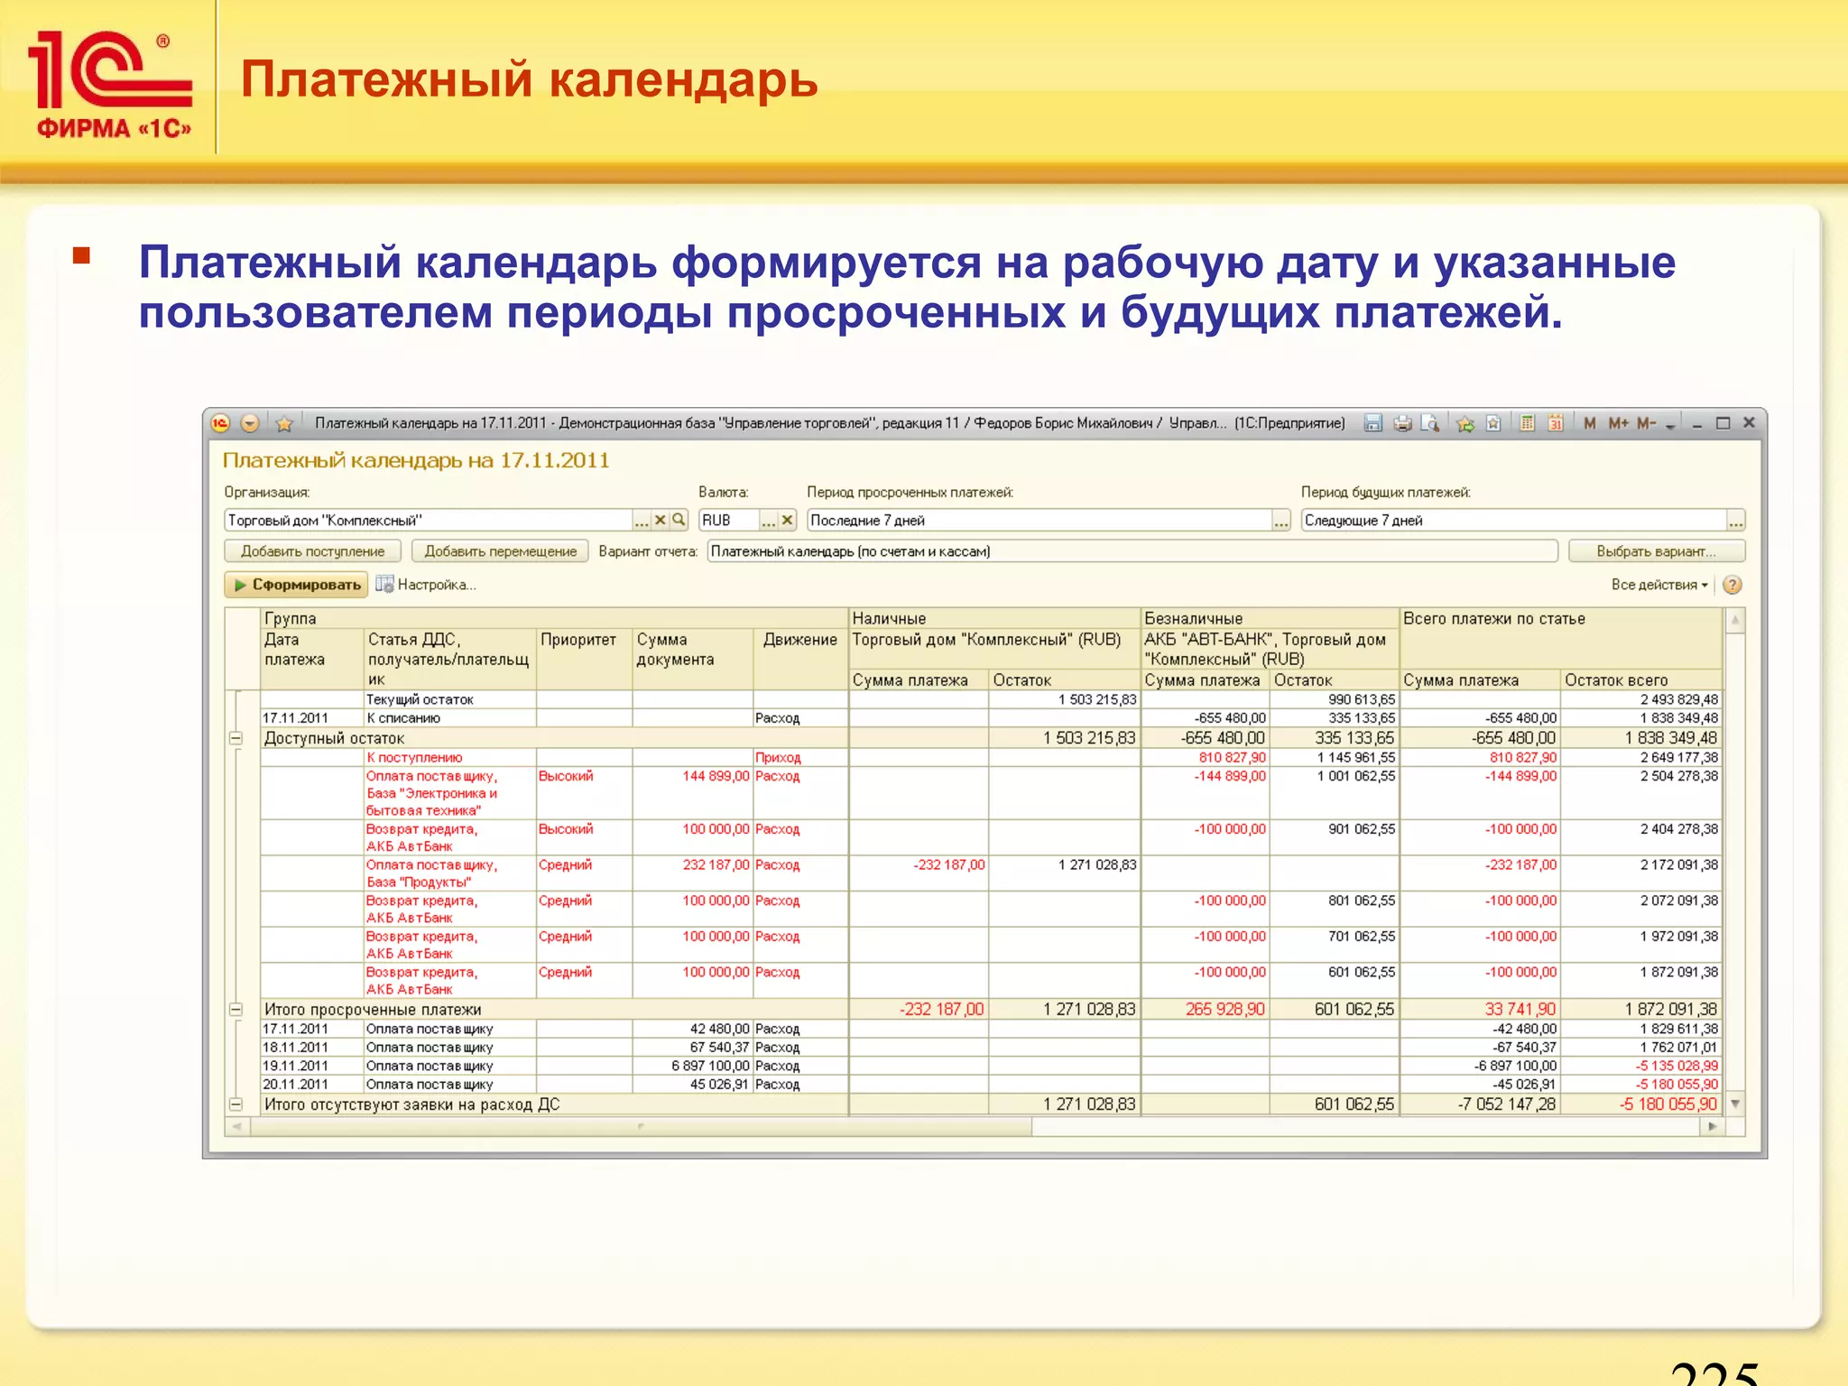Select the К списанию row cell
The width and height of the screenshot is (1848, 1386).
449,718
